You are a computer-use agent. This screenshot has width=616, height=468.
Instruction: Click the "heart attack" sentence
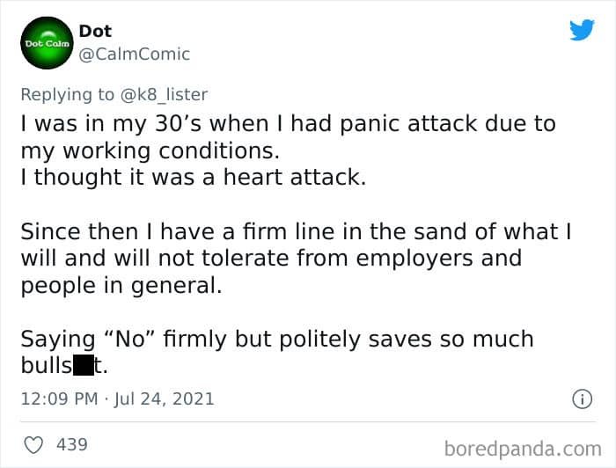(x=191, y=177)
